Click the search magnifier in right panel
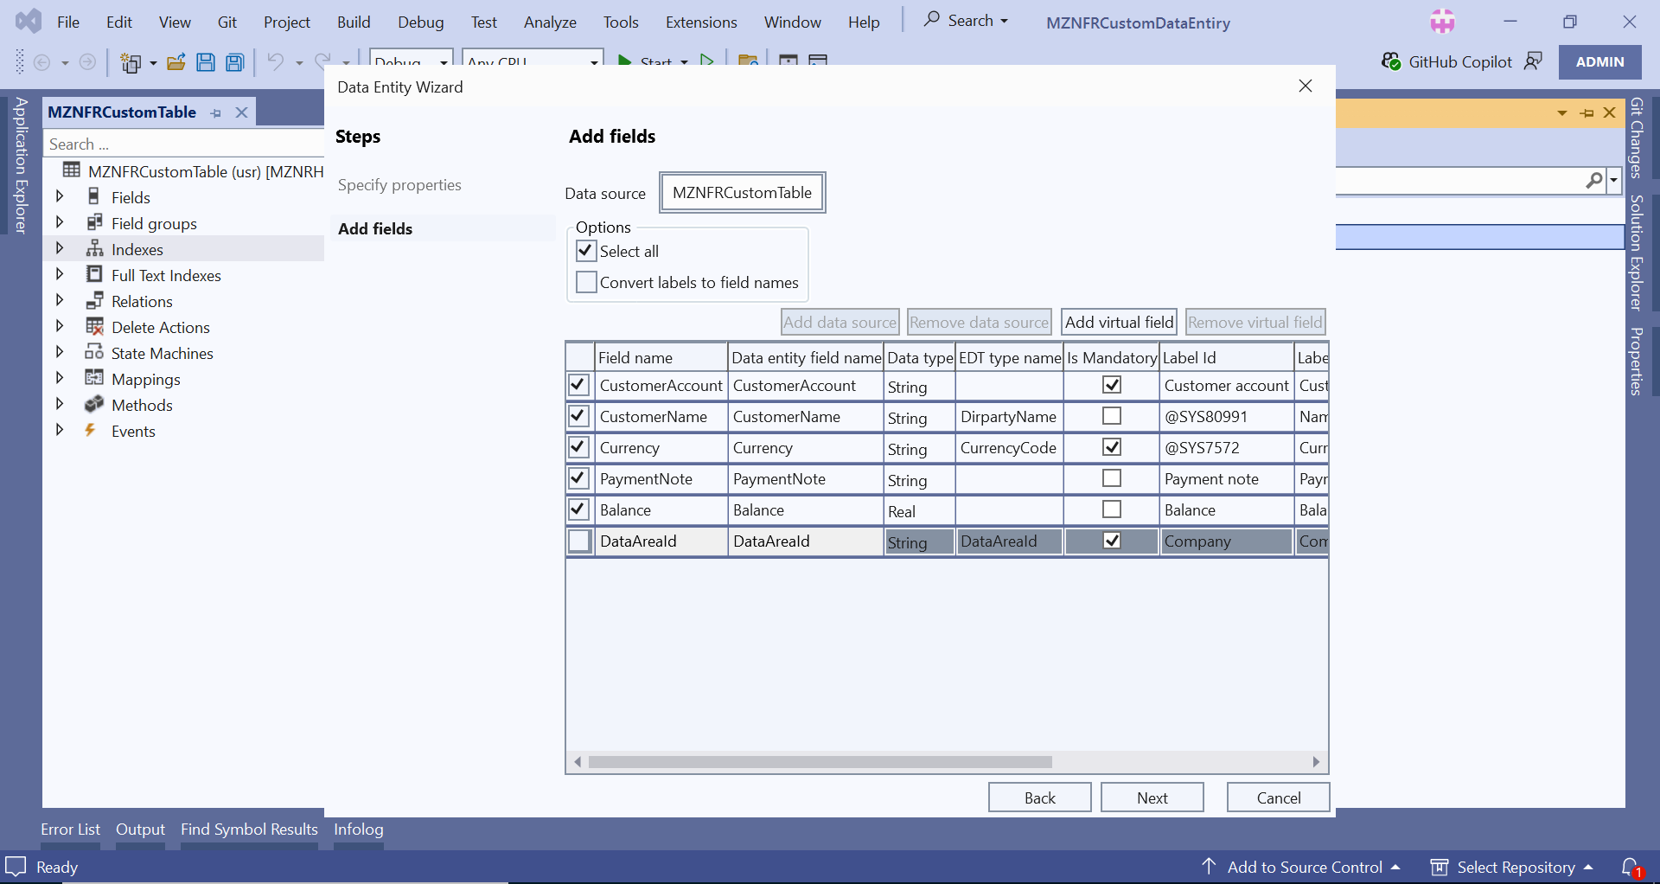 tap(1594, 180)
